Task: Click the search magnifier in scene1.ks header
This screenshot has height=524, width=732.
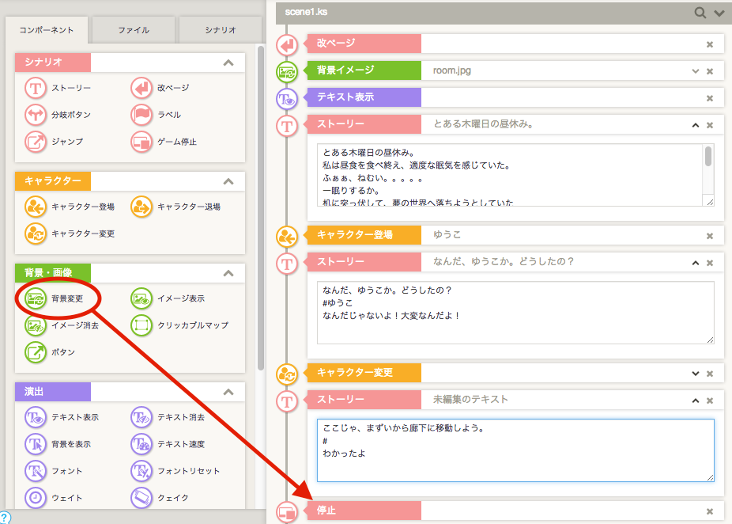Action: coord(700,13)
